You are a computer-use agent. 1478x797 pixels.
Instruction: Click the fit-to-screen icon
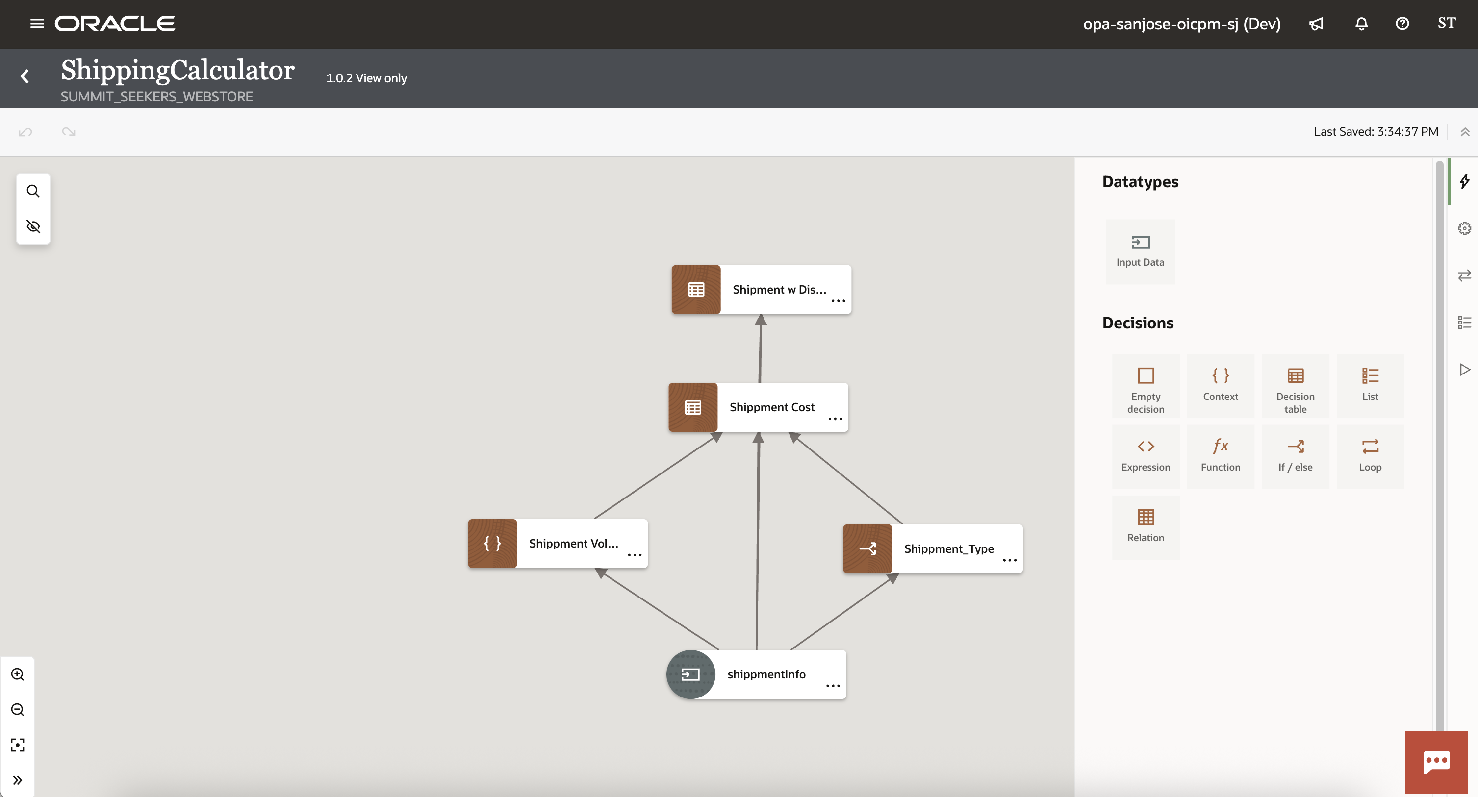(18, 745)
